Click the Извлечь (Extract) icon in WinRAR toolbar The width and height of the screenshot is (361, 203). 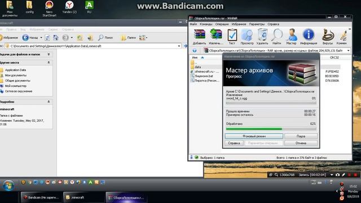(x=215, y=37)
